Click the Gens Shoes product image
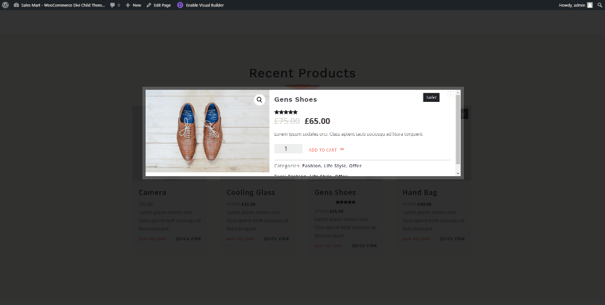Screen dimensions: 605x305 click(x=207, y=131)
